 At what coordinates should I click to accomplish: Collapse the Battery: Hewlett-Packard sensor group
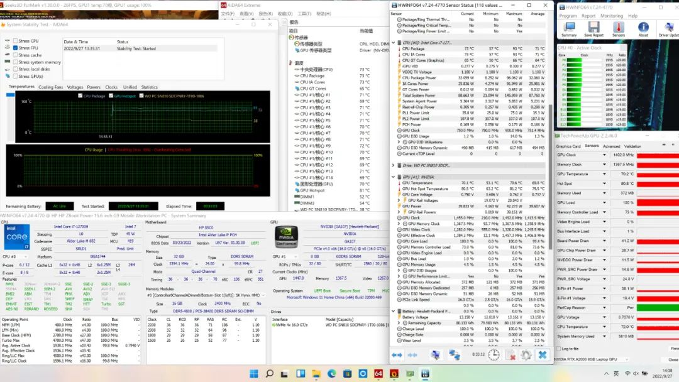(394, 311)
